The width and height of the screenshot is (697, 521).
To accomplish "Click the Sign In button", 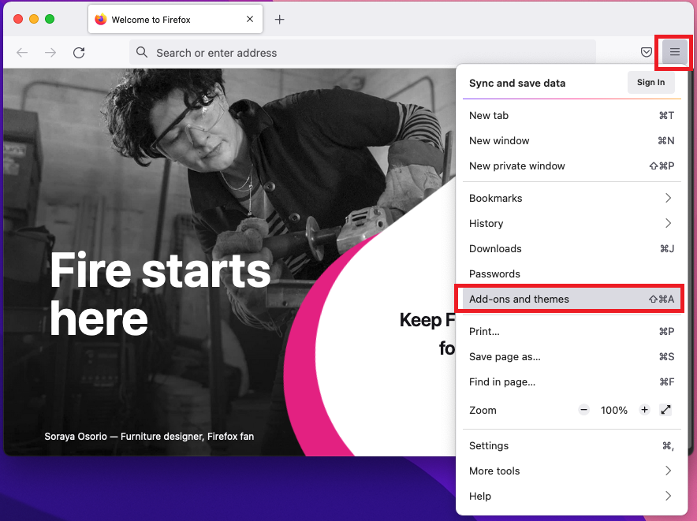I will click(x=650, y=82).
